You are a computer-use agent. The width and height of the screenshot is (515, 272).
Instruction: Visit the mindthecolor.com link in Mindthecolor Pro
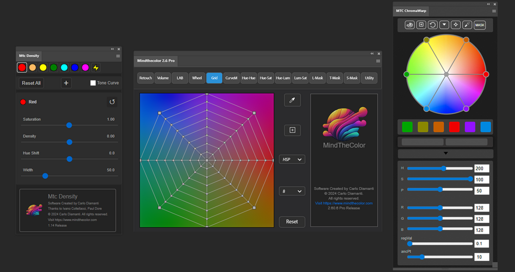point(344,203)
